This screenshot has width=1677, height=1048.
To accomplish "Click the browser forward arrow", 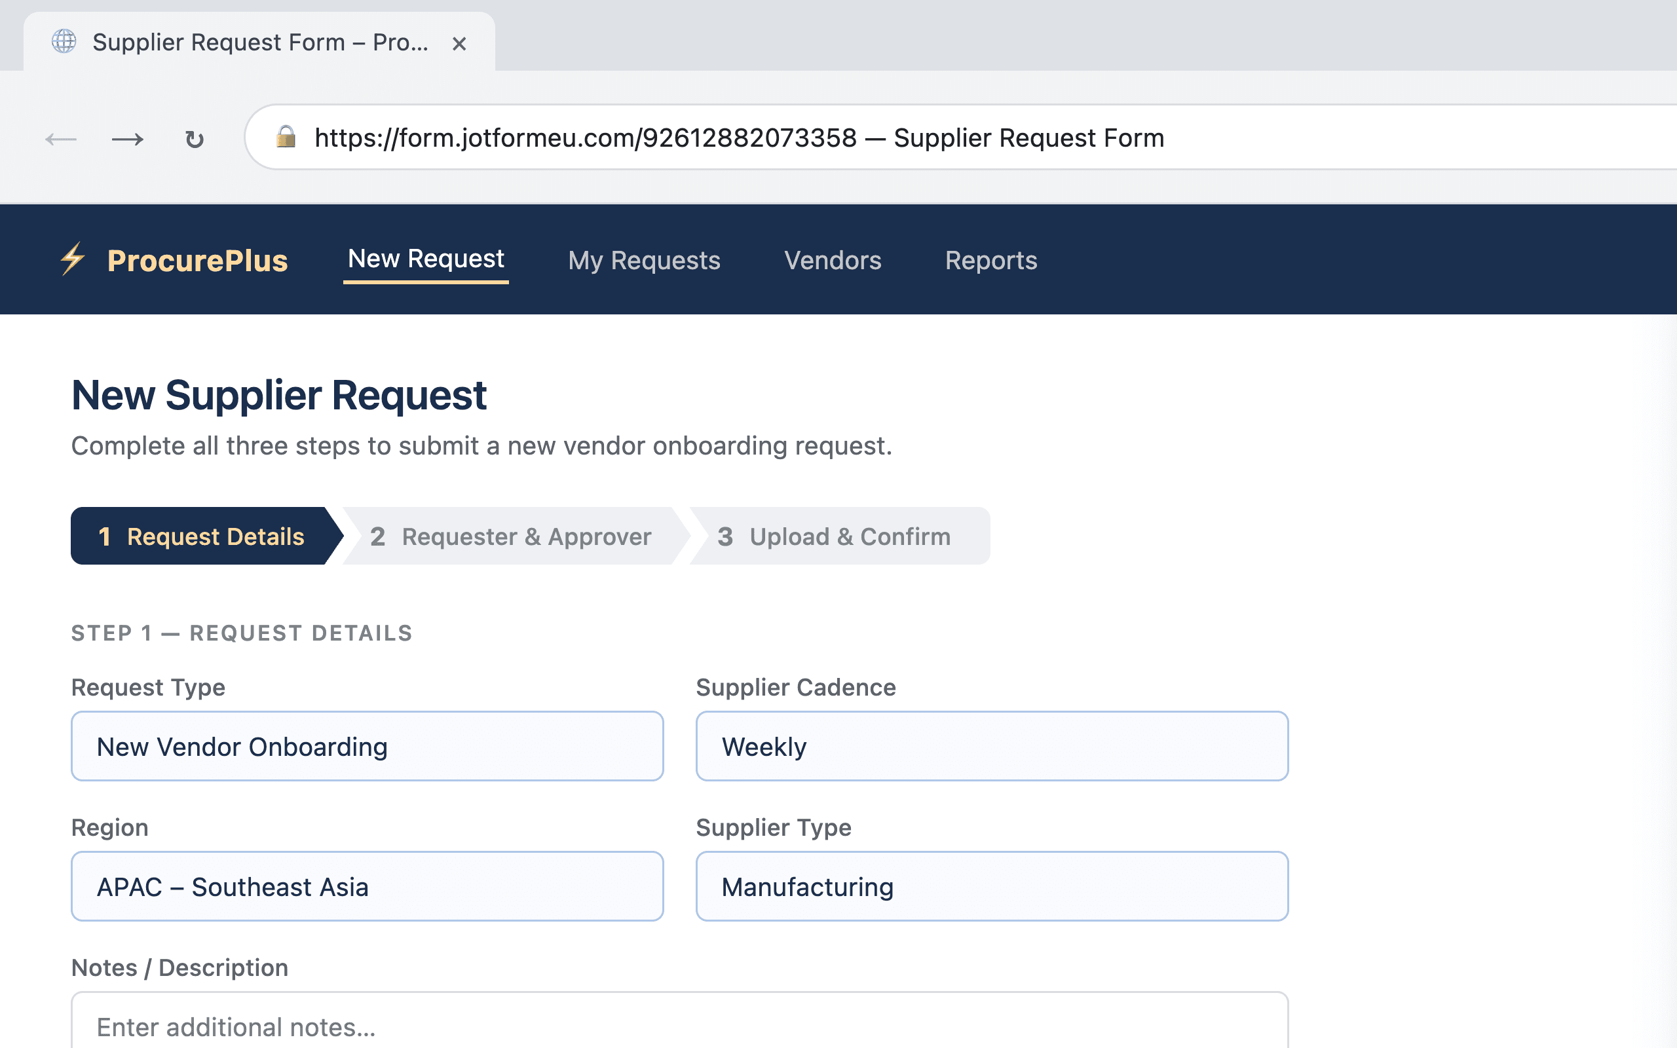I will click(x=128, y=139).
